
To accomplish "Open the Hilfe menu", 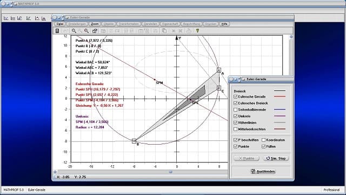I will pos(224,24).
